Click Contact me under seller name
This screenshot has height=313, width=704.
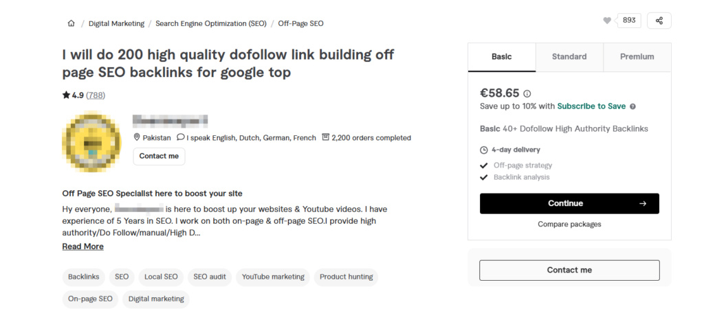tap(159, 156)
